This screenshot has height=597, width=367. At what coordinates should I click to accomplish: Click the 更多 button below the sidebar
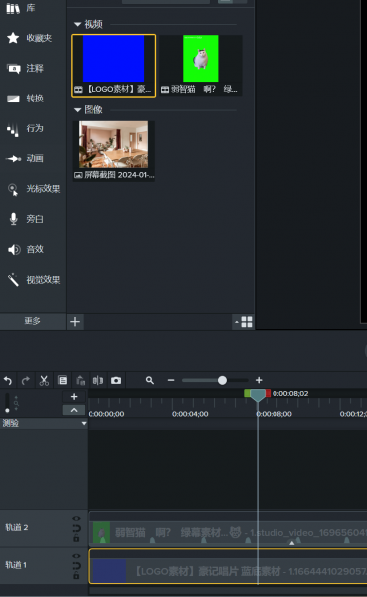pyautogui.click(x=33, y=321)
